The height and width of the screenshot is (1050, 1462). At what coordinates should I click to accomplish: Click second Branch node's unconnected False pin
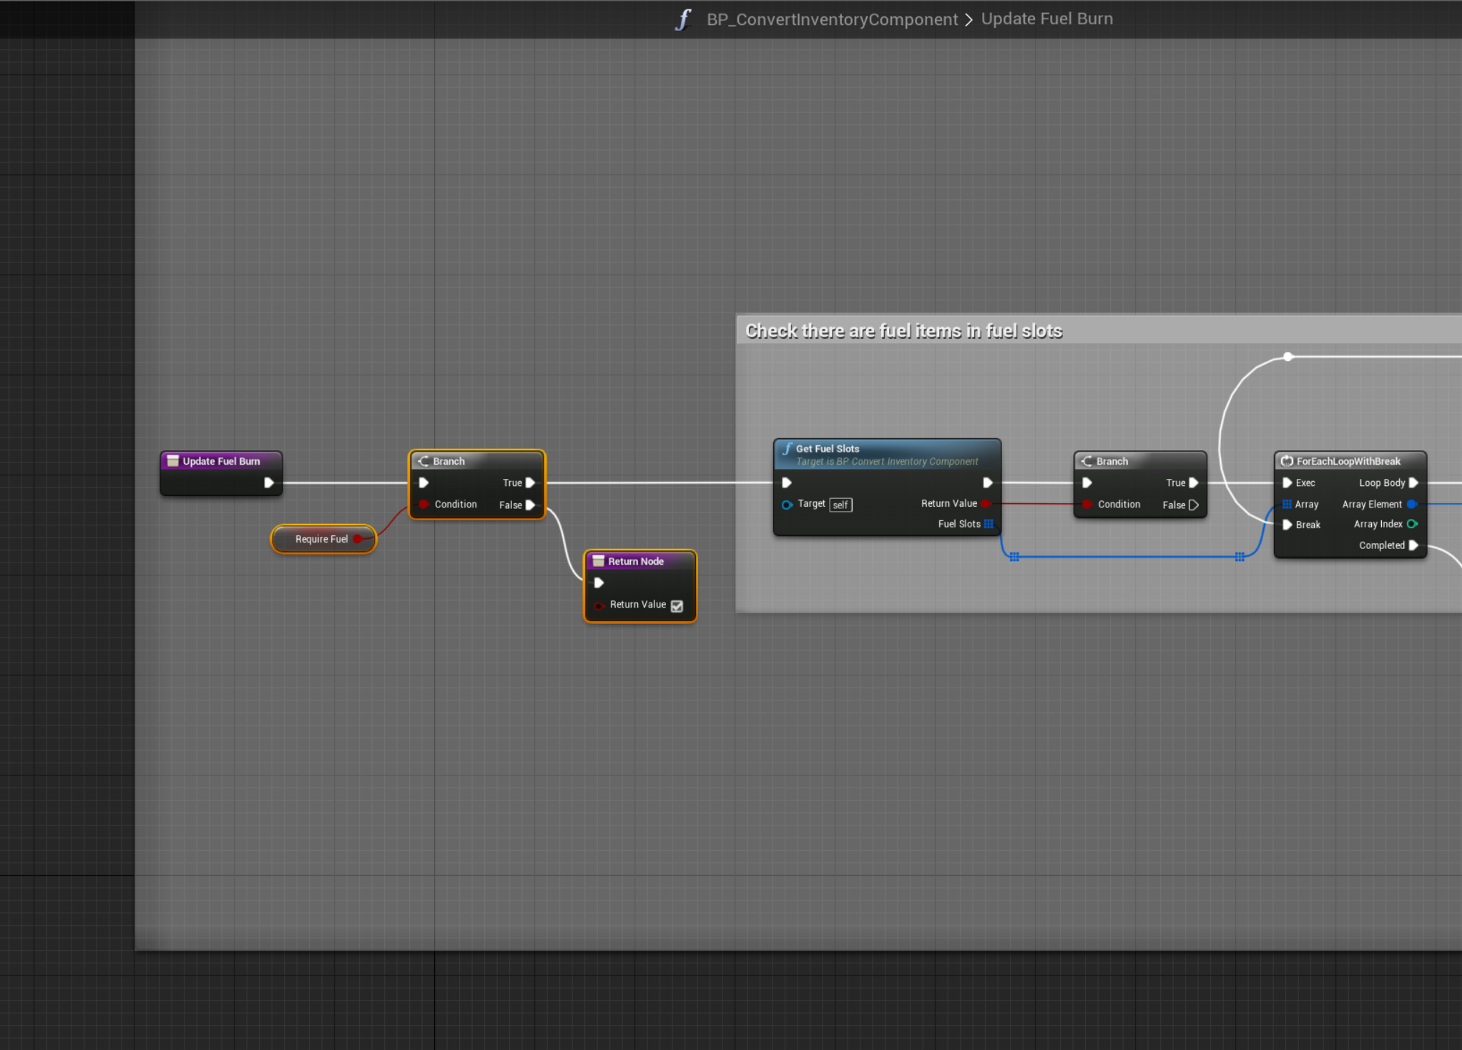(1193, 505)
